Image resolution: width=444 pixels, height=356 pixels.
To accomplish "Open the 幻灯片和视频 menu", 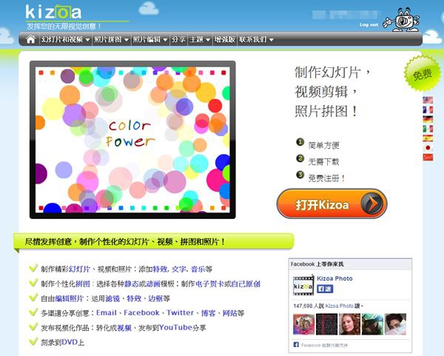I will pos(62,39).
